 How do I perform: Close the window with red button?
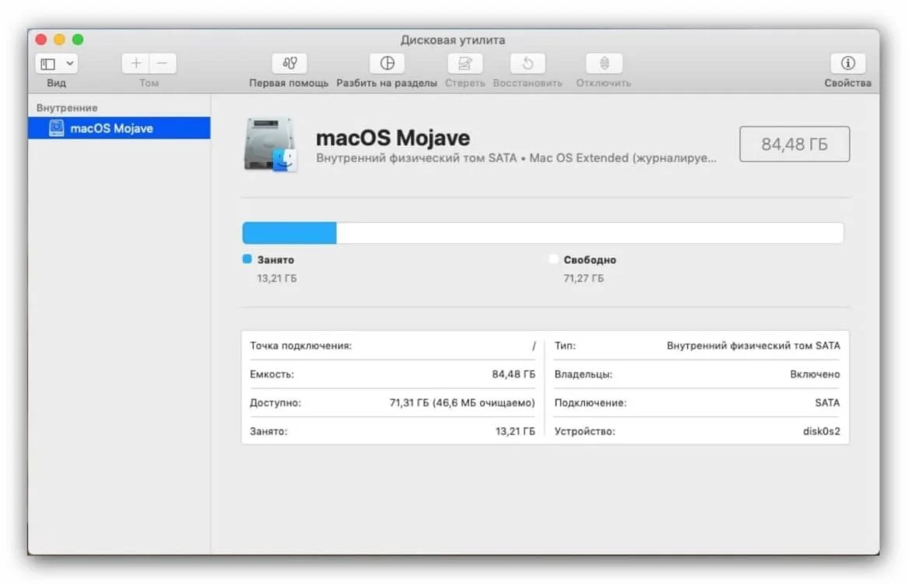tap(41, 40)
